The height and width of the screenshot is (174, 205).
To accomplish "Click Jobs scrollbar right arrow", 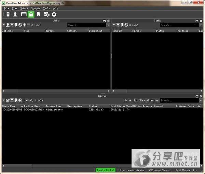I will click(109, 91).
